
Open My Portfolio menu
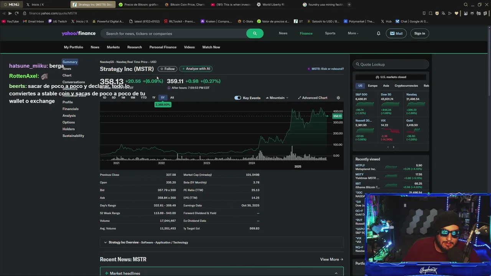(74, 47)
